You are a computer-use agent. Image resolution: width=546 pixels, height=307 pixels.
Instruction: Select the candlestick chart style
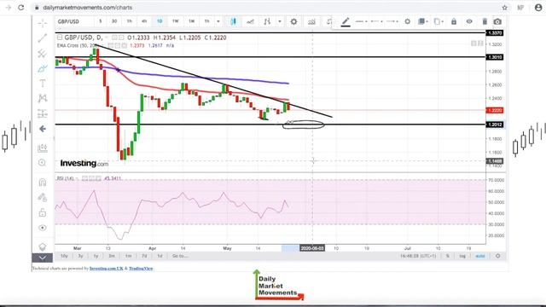pyautogui.click(x=233, y=21)
